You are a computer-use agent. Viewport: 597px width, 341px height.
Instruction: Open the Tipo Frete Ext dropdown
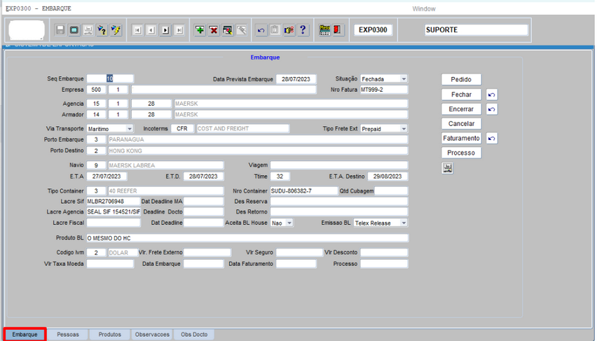(404, 129)
